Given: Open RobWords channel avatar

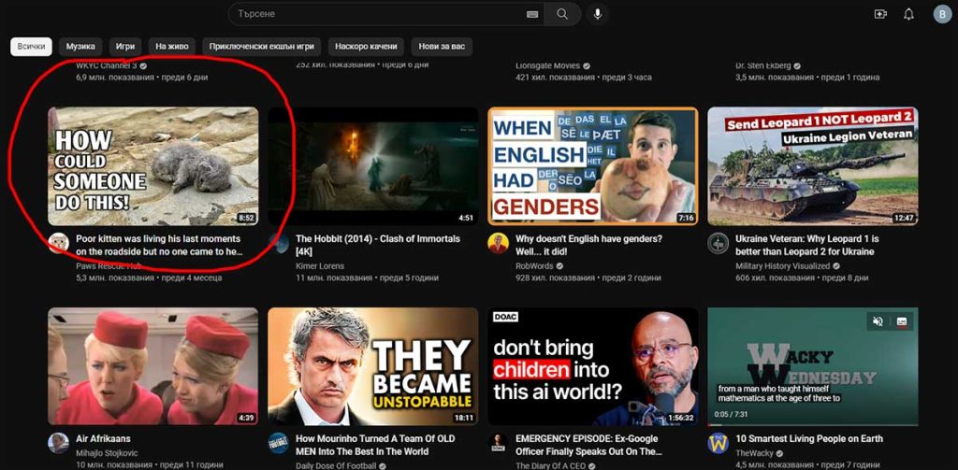Looking at the screenshot, I should pos(499,244).
